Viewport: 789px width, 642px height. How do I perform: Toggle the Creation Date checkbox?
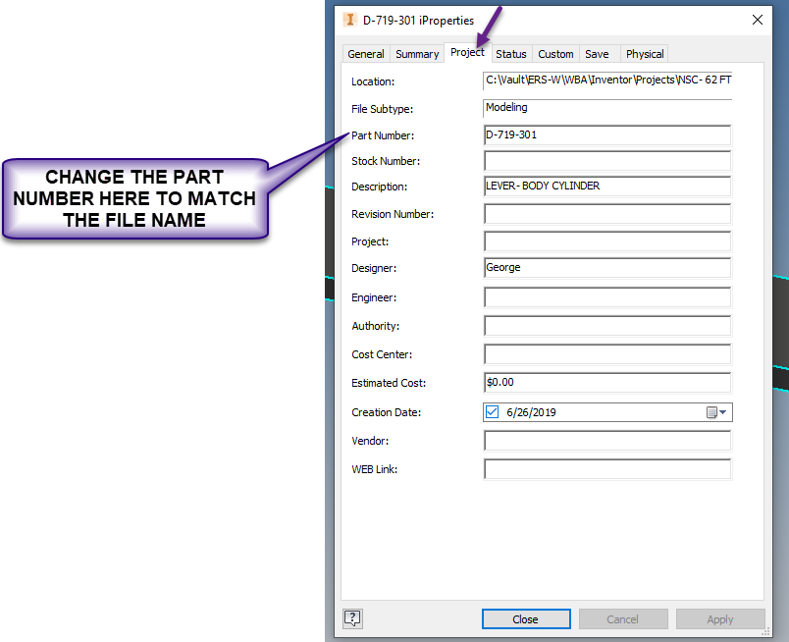point(492,412)
